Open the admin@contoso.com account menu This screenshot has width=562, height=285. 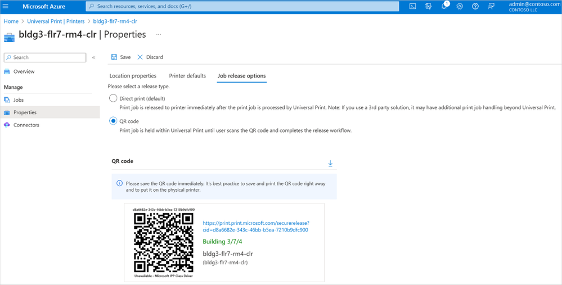(534, 6)
